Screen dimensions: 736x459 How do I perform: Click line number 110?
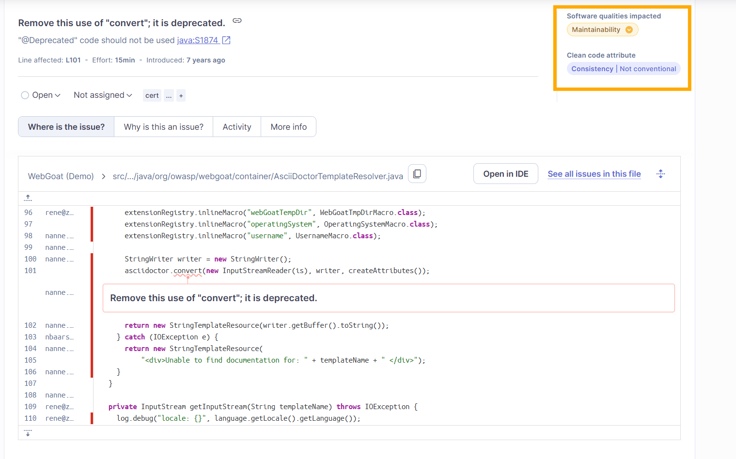[31, 418]
